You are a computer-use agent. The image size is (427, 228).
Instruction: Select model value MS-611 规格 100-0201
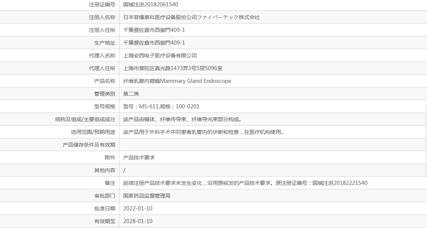point(161,106)
